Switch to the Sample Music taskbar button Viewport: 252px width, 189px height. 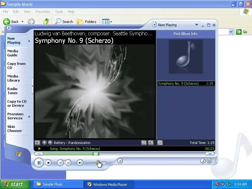click(58, 184)
